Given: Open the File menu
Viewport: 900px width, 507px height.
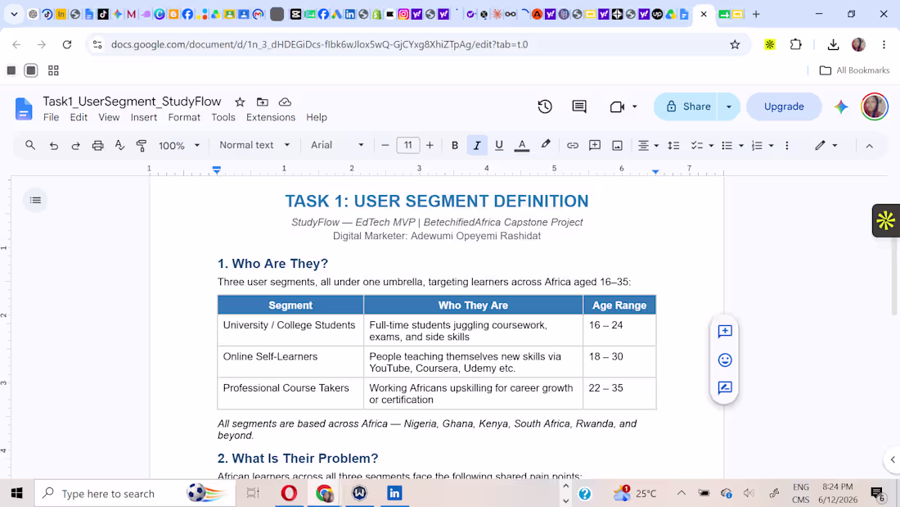Looking at the screenshot, I should click(x=51, y=117).
